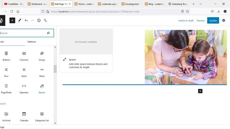Select the Tools pencil icon

pos(20,20)
